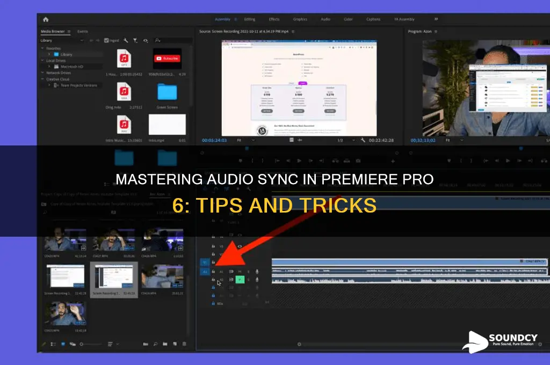Enable voice-over record on track A1
550x365 pixels.
point(257,272)
